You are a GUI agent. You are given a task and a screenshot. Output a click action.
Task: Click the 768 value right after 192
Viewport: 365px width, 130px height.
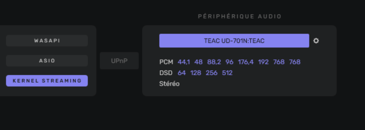(279, 62)
